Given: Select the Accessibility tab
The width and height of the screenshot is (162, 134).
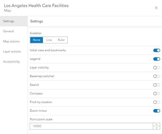Looking at the screenshot, I should tap(11, 62).
